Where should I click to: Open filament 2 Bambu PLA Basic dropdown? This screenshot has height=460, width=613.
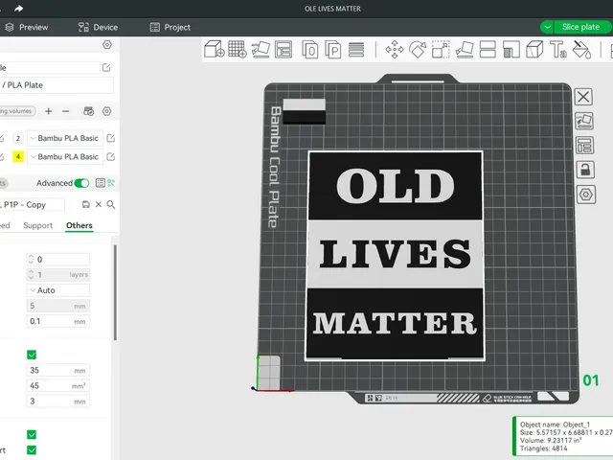[65, 138]
